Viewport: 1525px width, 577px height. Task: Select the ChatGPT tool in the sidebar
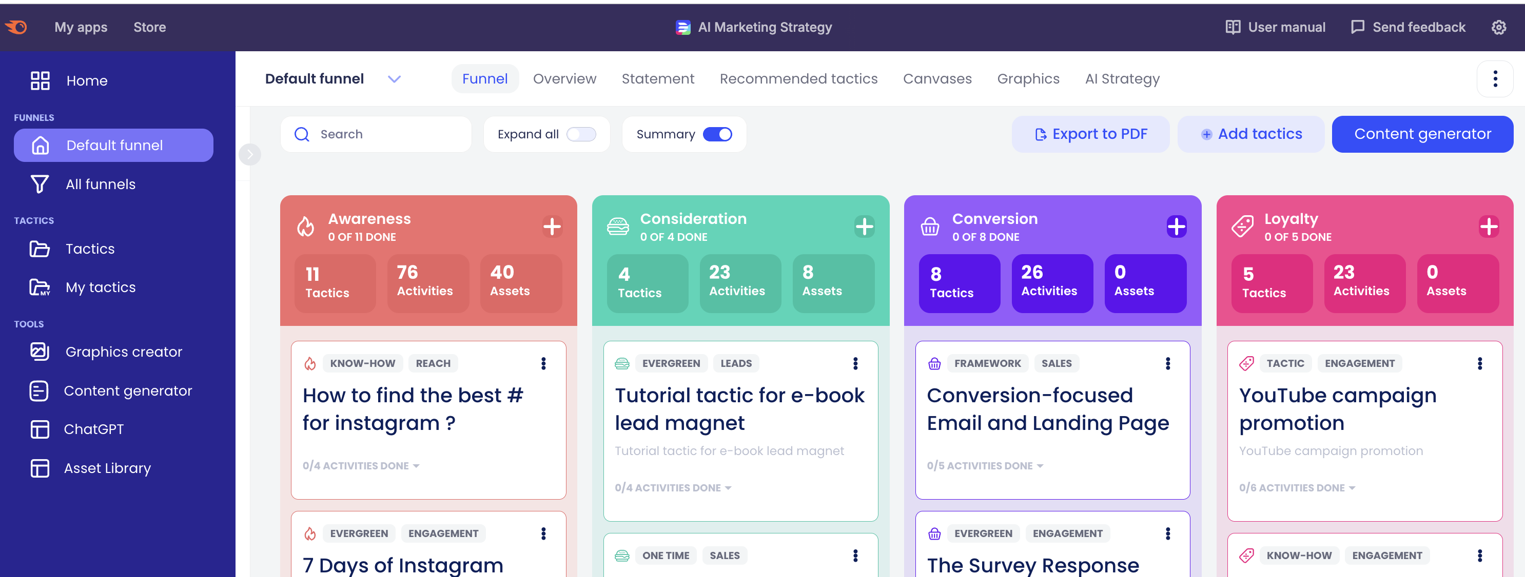93,428
